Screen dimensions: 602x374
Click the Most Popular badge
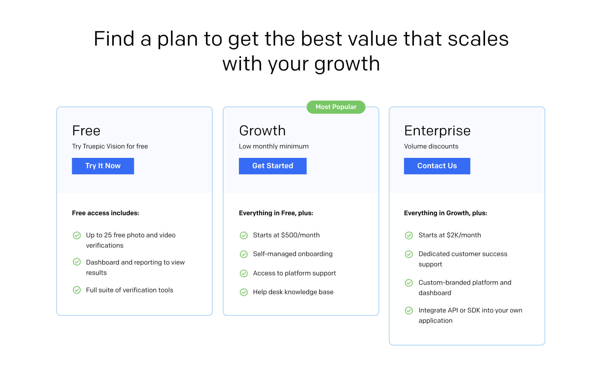pyautogui.click(x=336, y=107)
